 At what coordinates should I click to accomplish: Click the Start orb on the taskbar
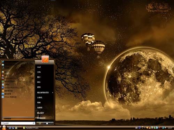(4, 128)
